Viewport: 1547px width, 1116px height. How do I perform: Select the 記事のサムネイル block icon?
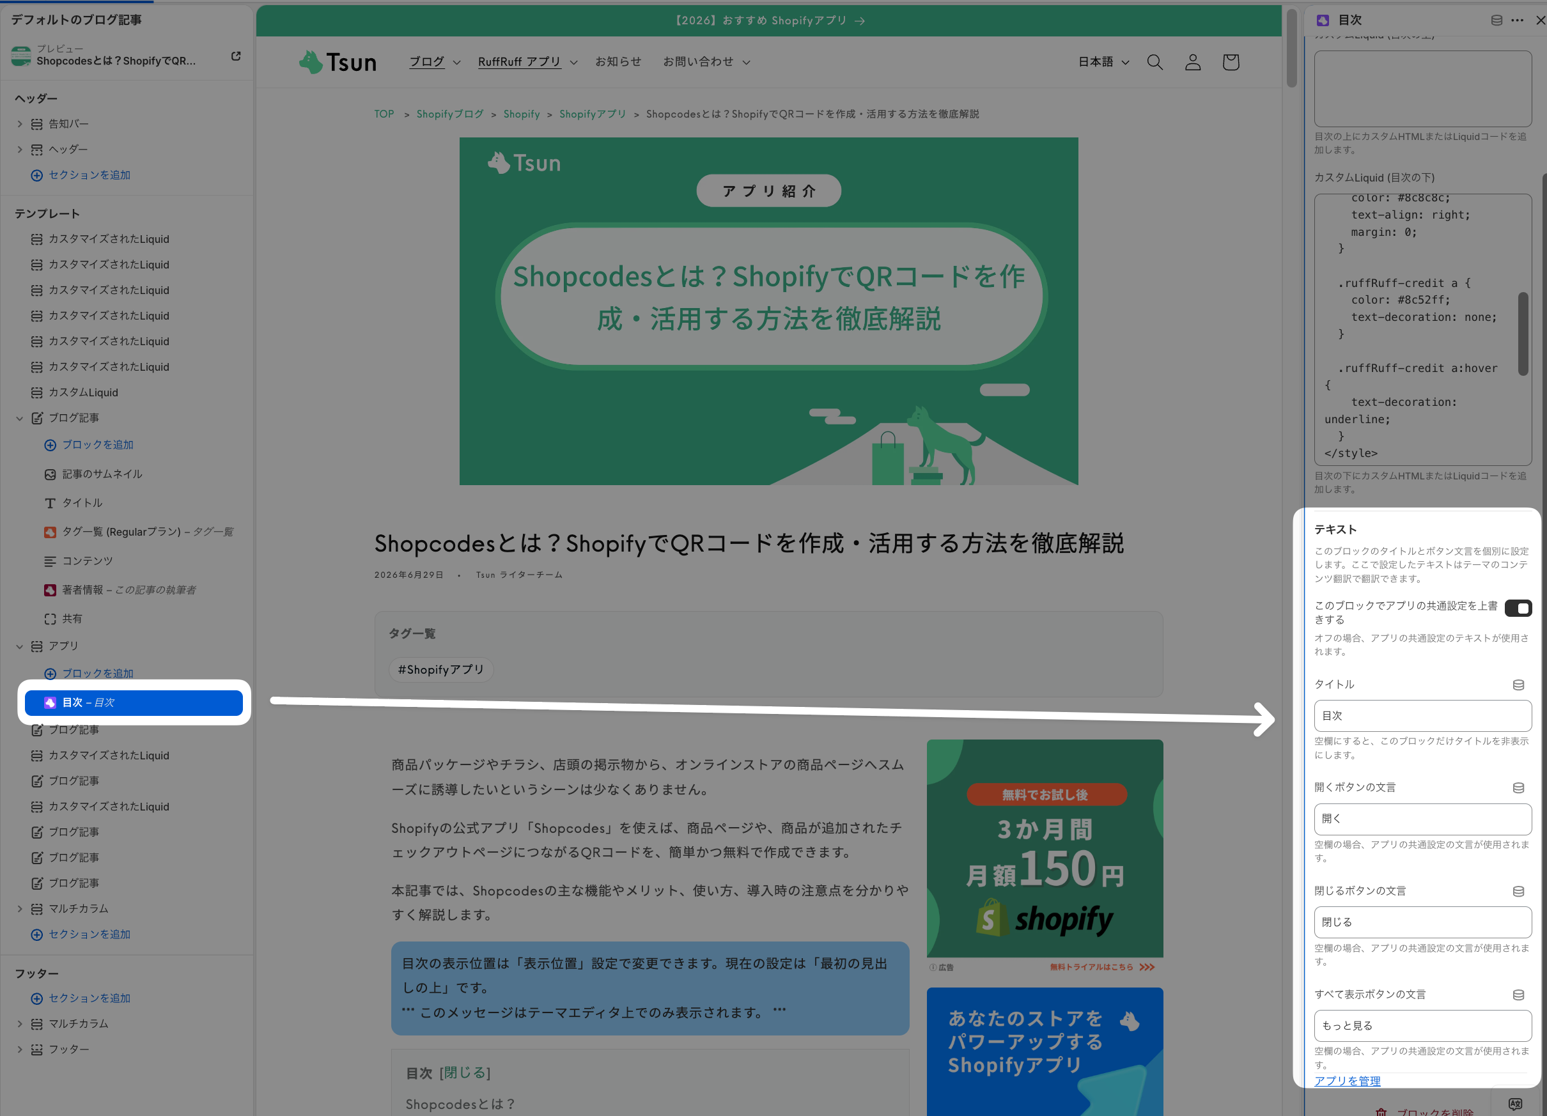pyautogui.click(x=50, y=475)
